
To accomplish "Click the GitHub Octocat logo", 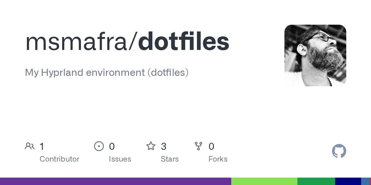I will (x=339, y=151).
